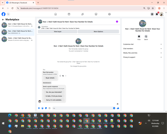Open the Windows notification center icon
Image resolution: width=167 pixels, height=134 pixels.
coord(163,123)
